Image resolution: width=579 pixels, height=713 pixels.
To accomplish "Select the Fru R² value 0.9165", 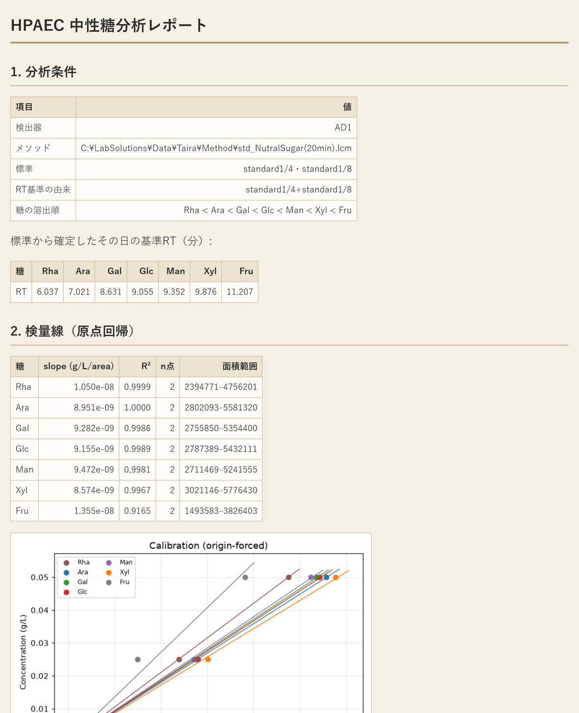I will click(x=137, y=510).
